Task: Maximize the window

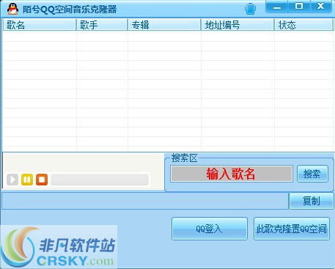Action: [299, 7]
